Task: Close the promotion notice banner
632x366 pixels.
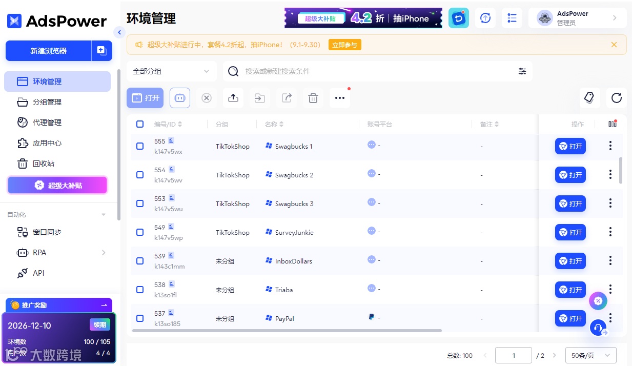Action: click(x=614, y=45)
